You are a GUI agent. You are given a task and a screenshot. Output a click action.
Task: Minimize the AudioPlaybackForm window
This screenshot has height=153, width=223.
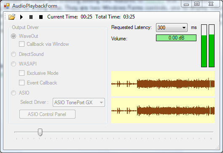click(x=186, y=4)
